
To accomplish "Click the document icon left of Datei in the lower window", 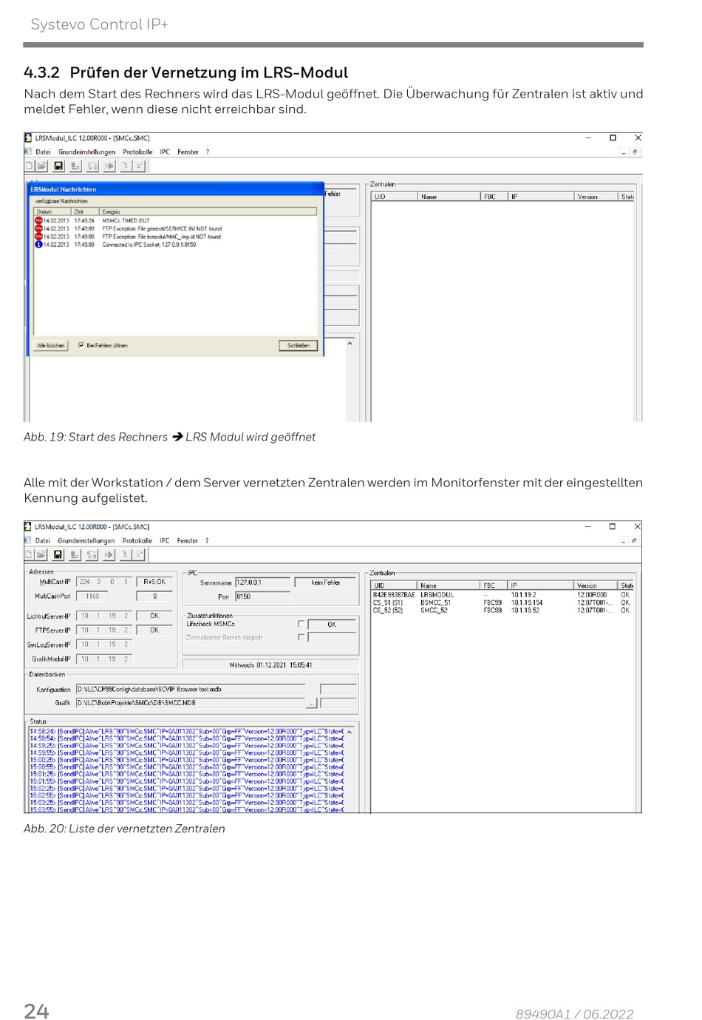I will tap(28, 540).
